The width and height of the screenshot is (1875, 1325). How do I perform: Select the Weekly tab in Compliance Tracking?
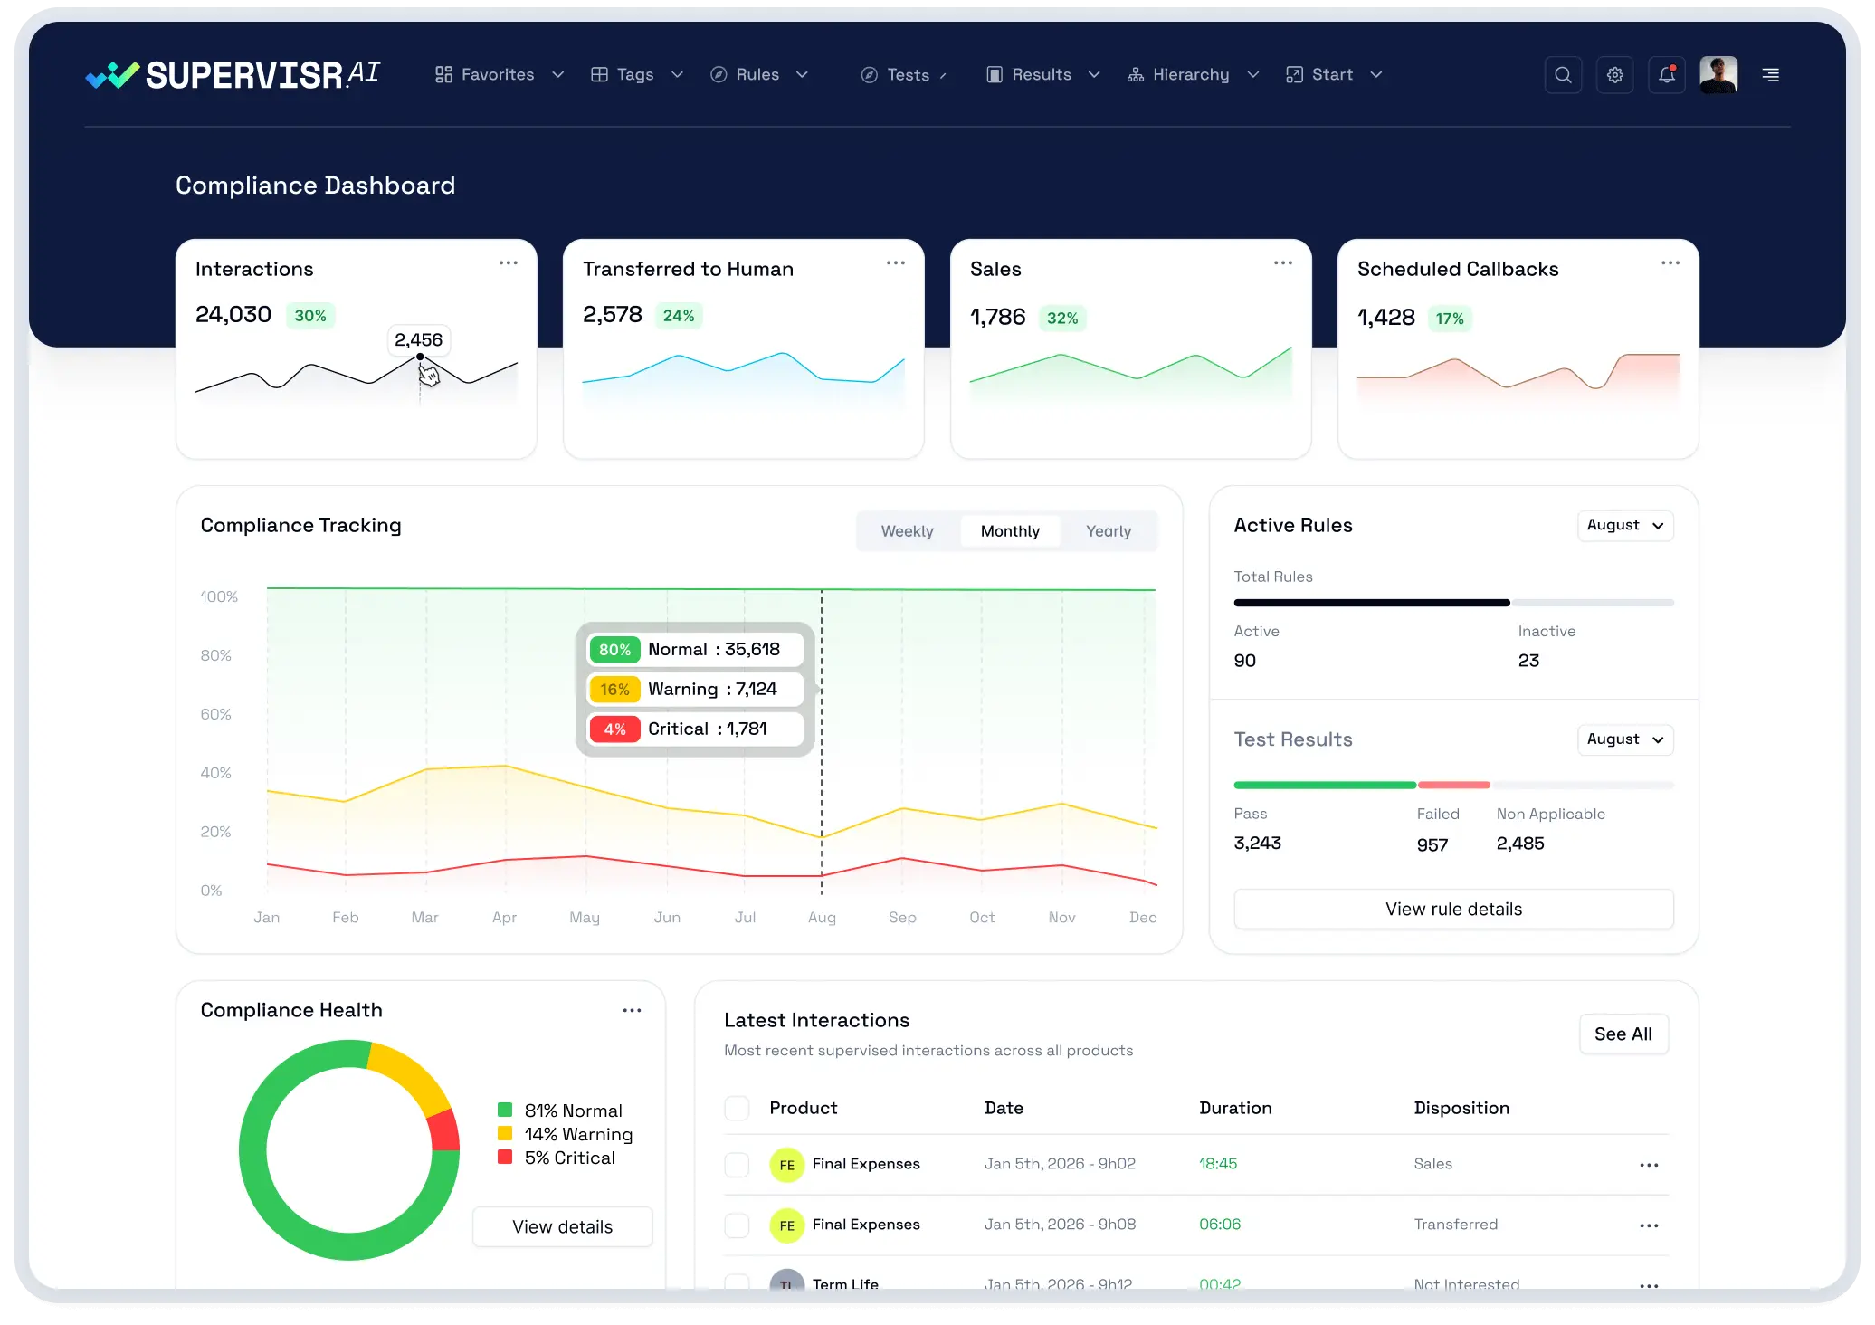tap(907, 530)
